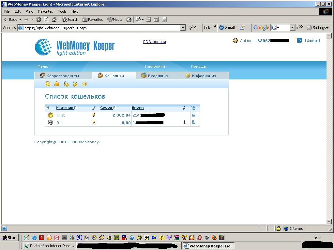Image resolution: width=334 pixels, height=250 pixels.
Task: Open the Google G button dropdown
Action: click(278, 28)
